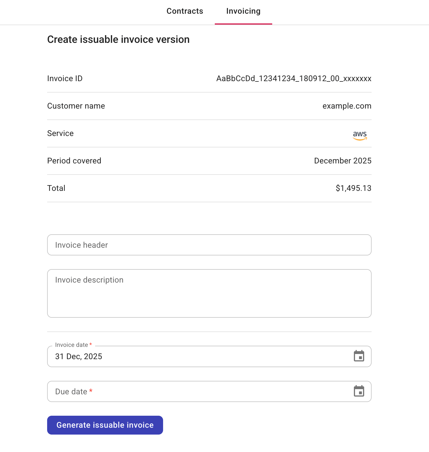The height and width of the screenshot is (452, 429).
Task: Click the Period covered value December 2025
Action: [342, 161]
